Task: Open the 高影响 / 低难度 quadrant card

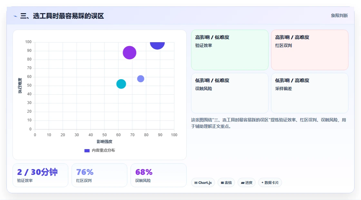Action: click(x=230, y=50)
